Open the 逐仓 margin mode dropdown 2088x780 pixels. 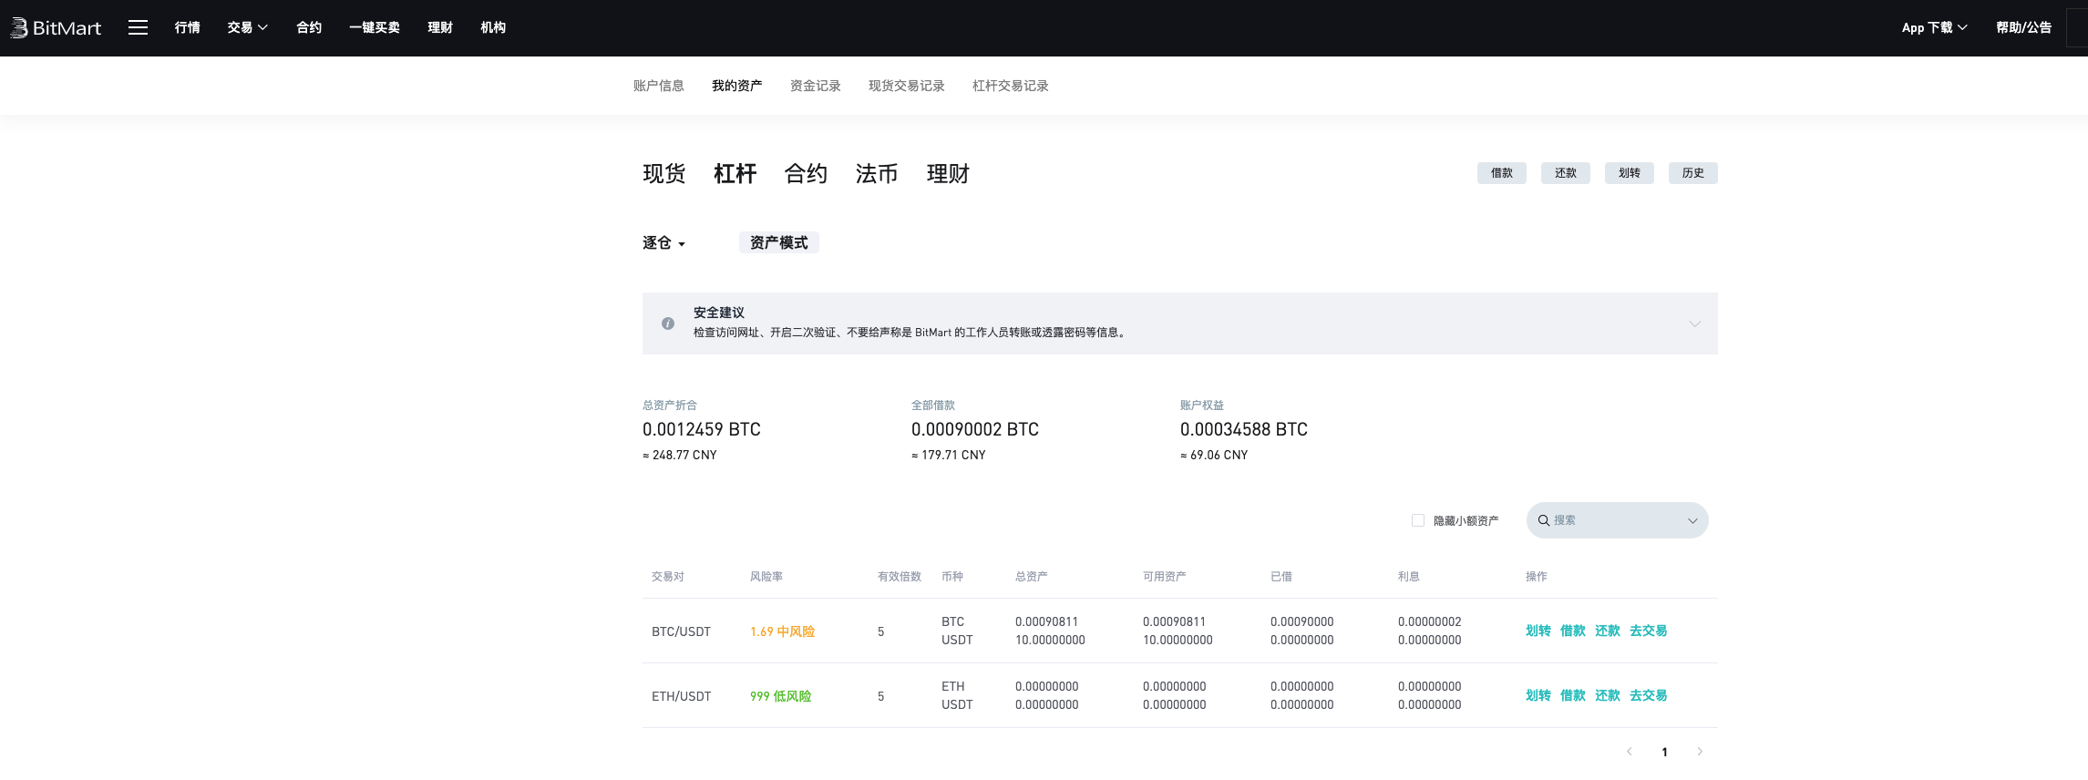pyautogui.click(x=663, y=243)
